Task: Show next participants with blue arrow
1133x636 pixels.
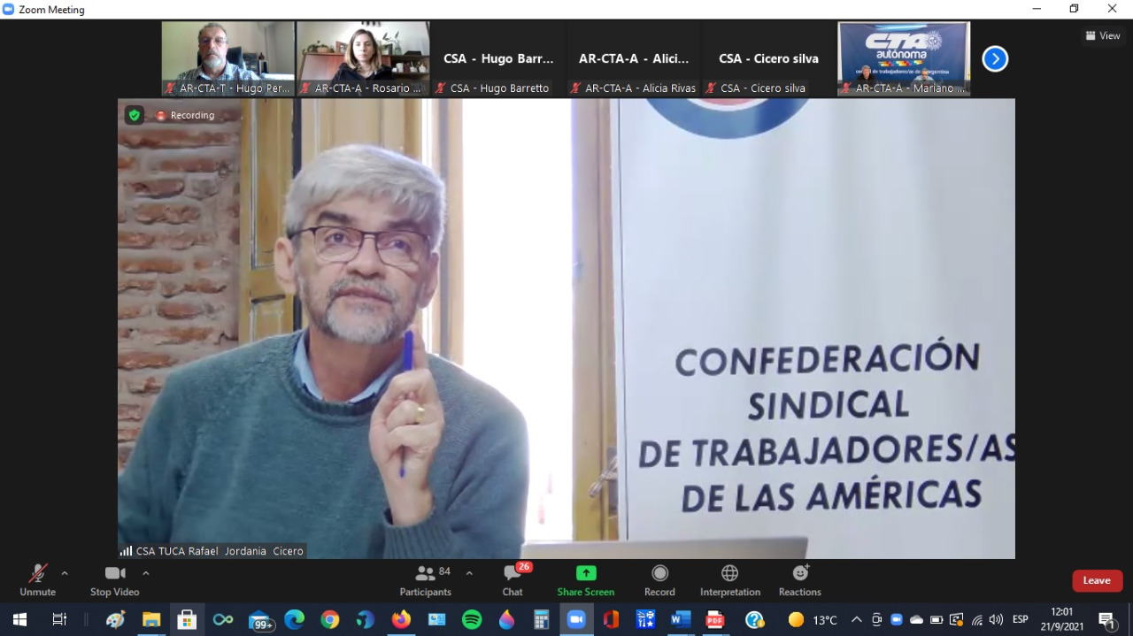Action: (995, 59)
